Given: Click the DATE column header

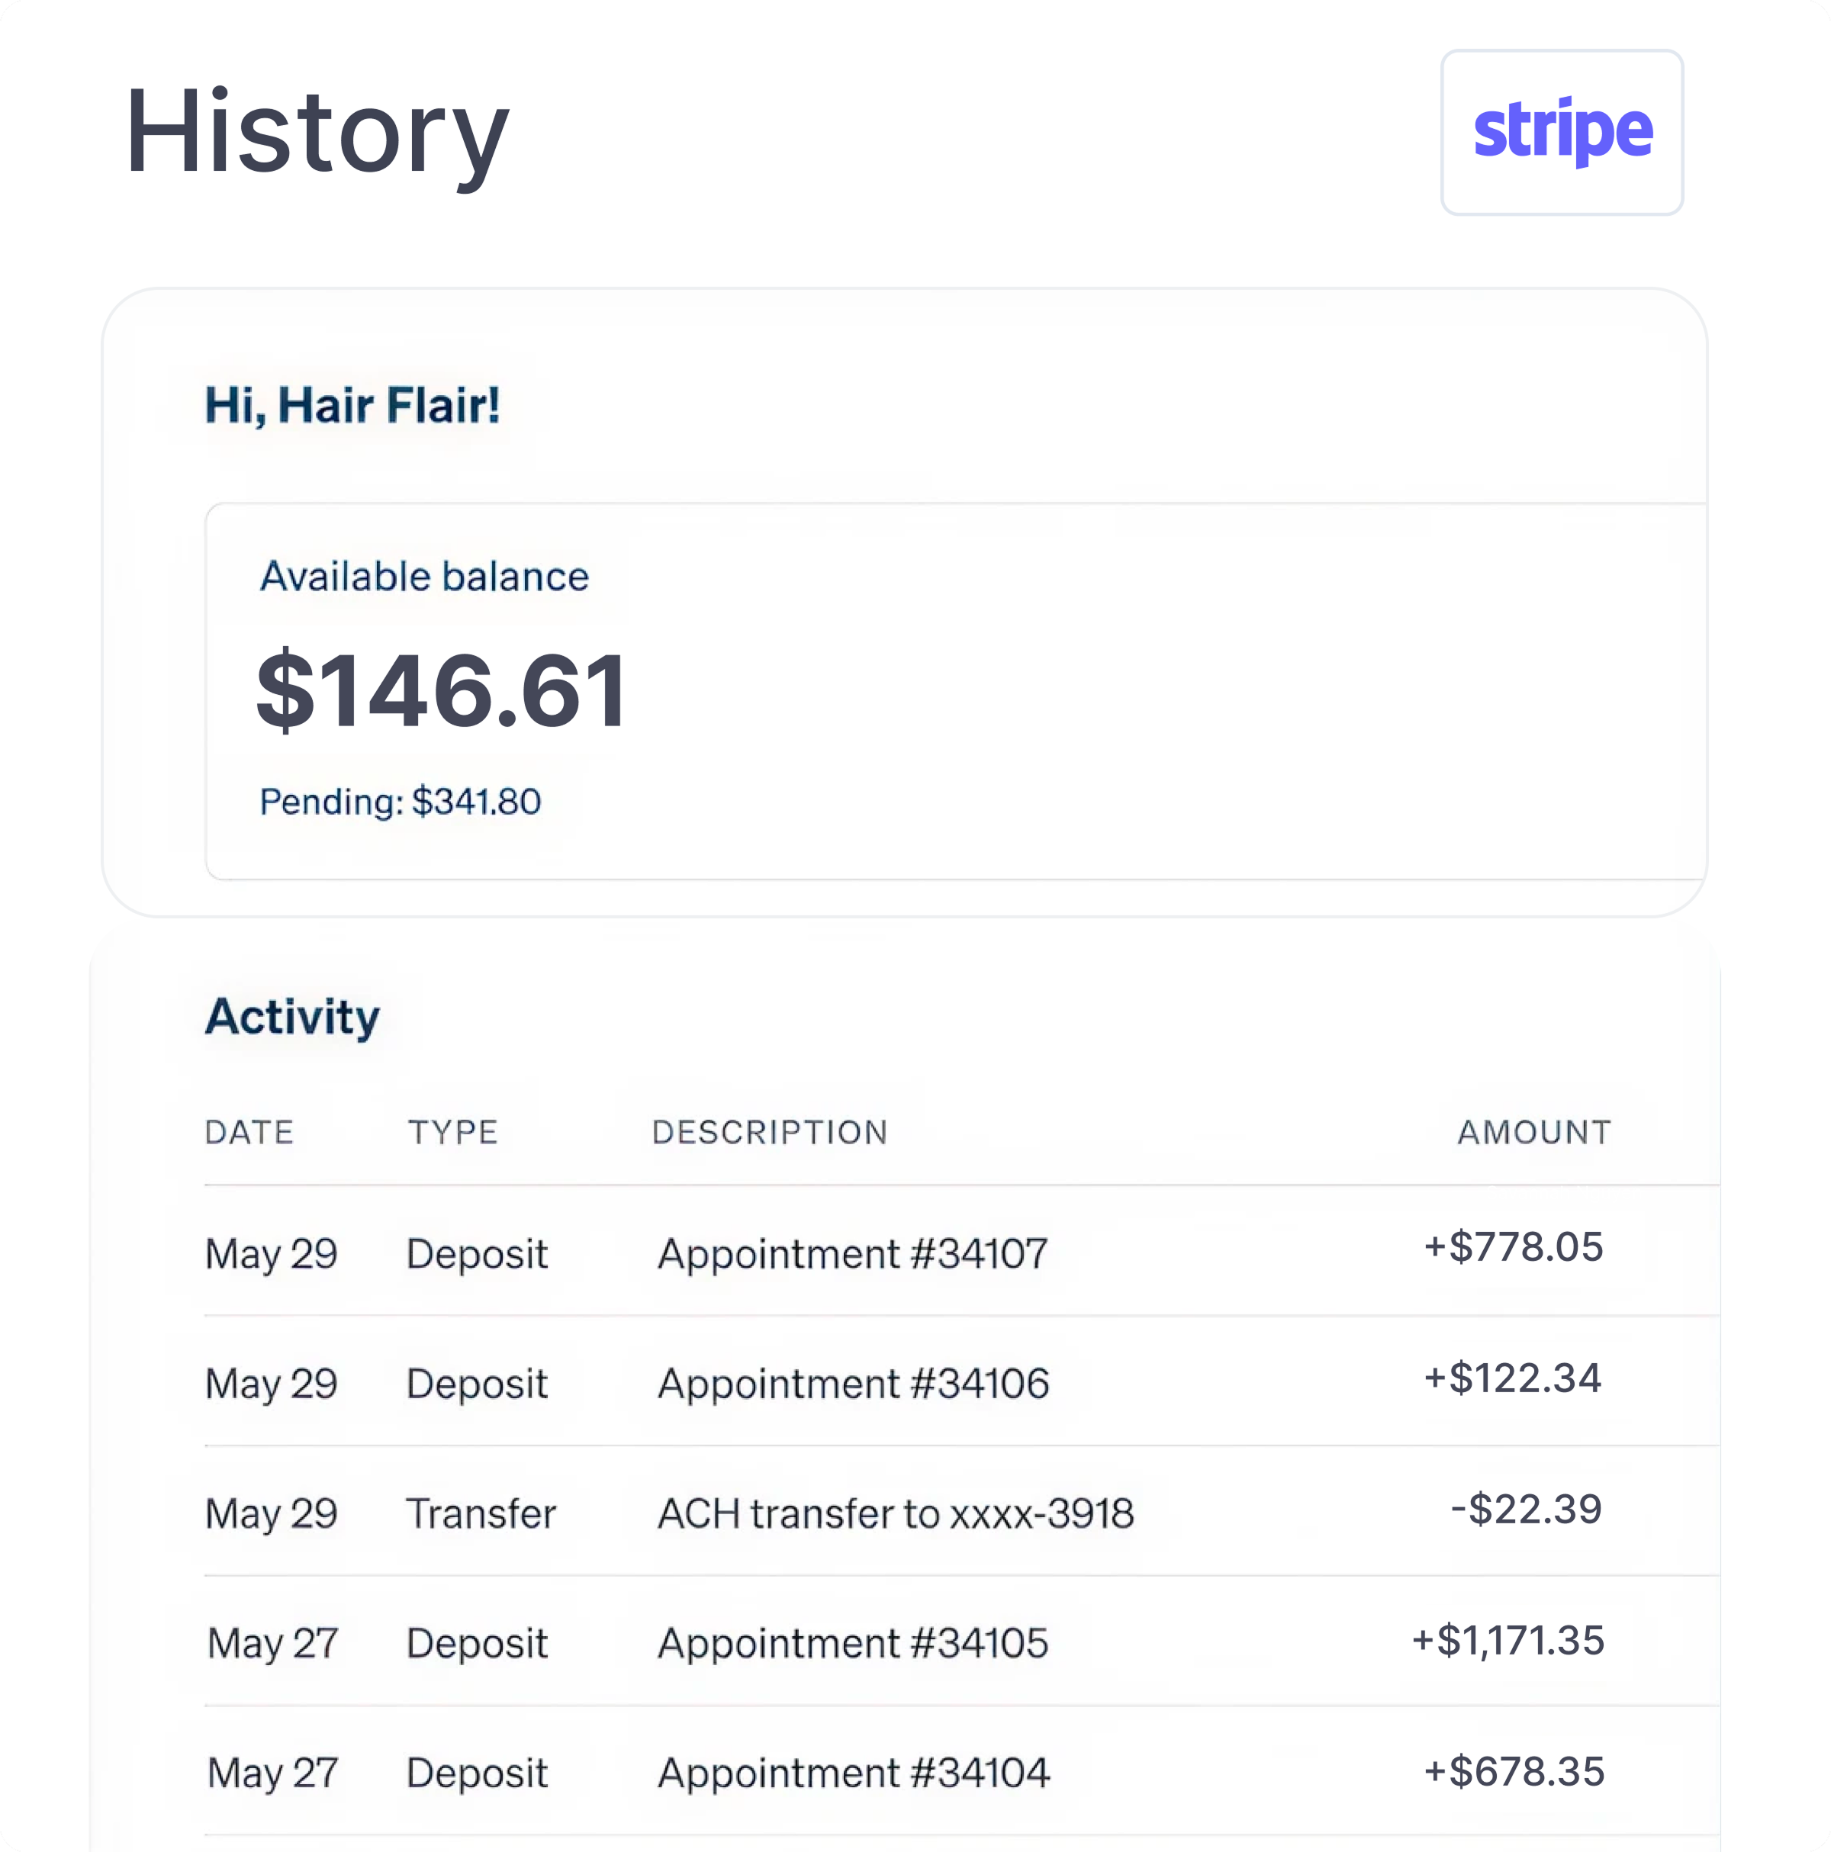Looking at the screenshot, I should point(249,1132).
